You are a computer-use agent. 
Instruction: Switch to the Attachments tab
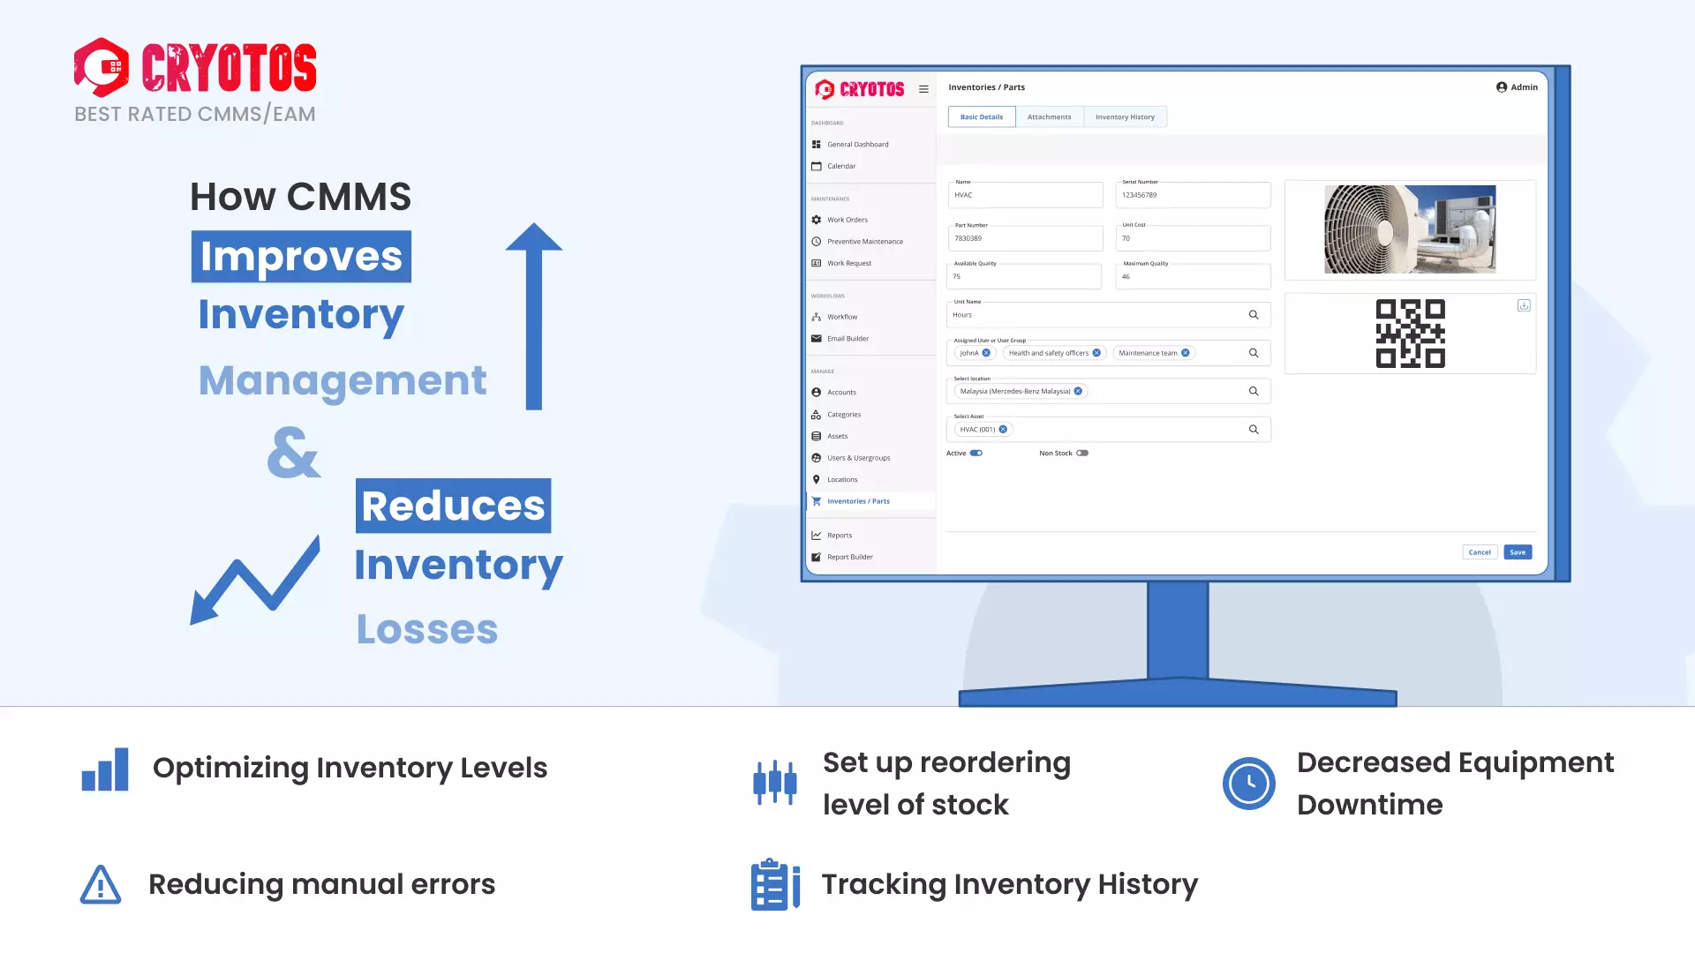pos(1049,116)
